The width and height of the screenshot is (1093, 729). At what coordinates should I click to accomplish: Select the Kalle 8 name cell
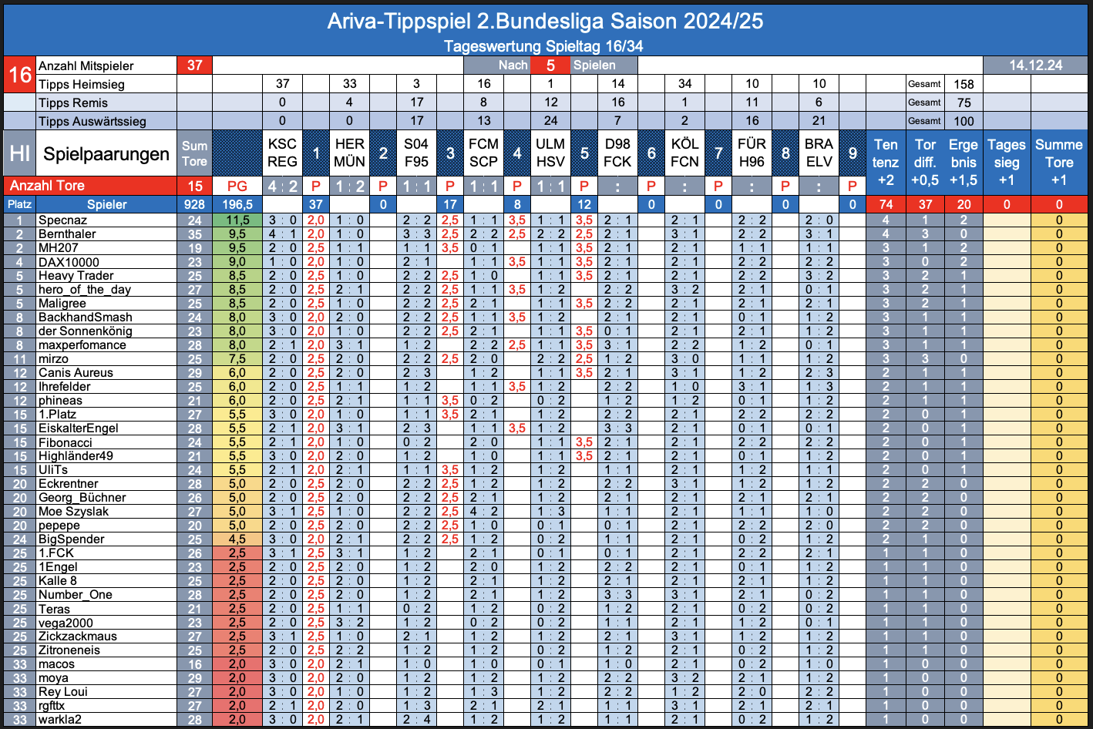(x=106, y=581)
